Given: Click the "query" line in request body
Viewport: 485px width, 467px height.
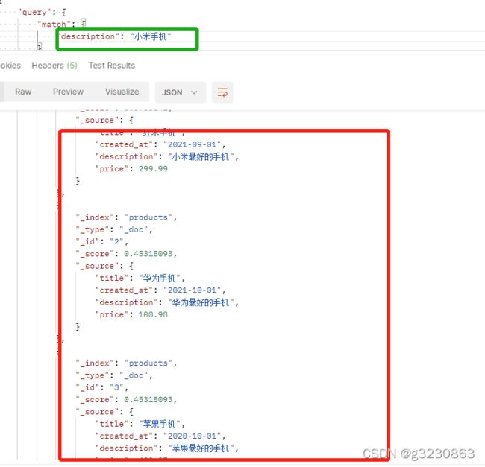Looking at the screenshot, I should point(42,13).
